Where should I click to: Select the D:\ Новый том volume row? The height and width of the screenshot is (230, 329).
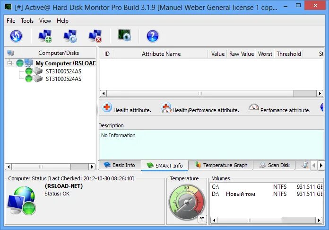[x=267, y=194]
